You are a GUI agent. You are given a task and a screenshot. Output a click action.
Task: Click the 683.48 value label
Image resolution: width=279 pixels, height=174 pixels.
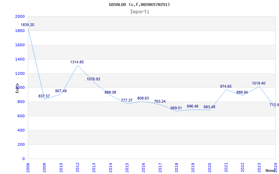(210, 107)
